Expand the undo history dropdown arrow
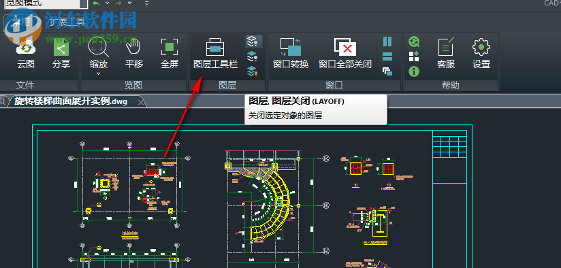The width and height of the screenshot is (561, 268). pyautogui.click(x=108, y=3)
